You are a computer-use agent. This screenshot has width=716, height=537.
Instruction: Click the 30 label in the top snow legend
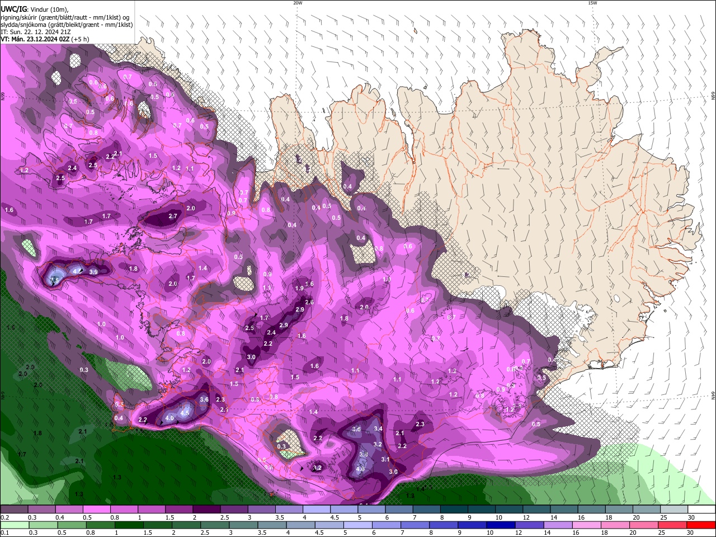[x=691, y=517]
